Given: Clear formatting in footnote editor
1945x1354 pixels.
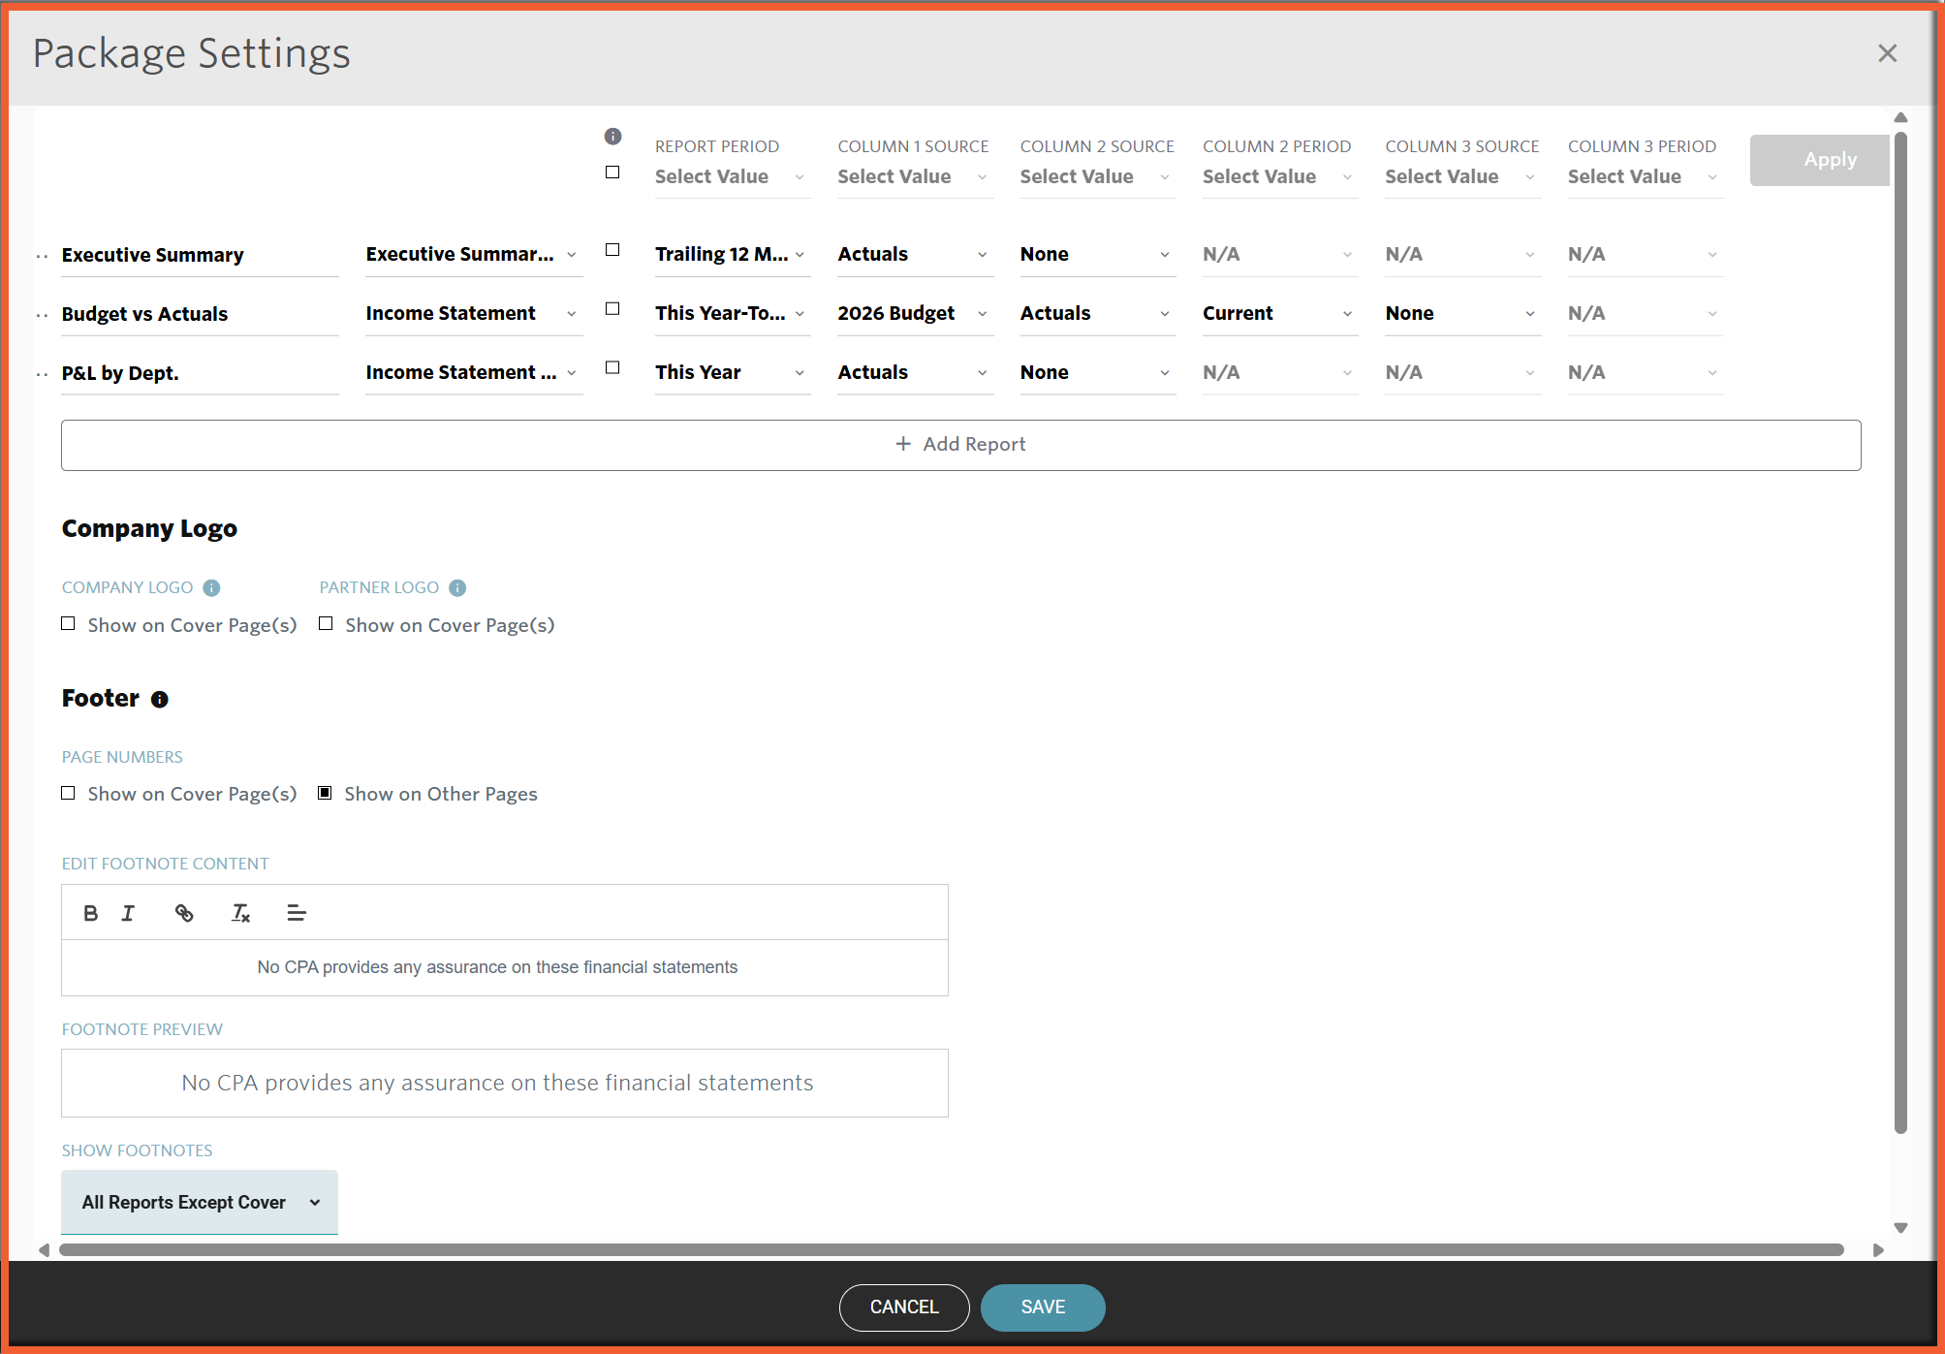Looking at the screenshot, I should (x=240, y=913).
